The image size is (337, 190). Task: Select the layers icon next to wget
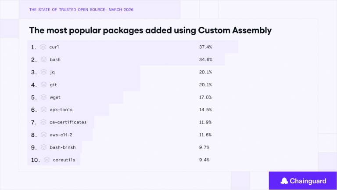coord(43,97)
